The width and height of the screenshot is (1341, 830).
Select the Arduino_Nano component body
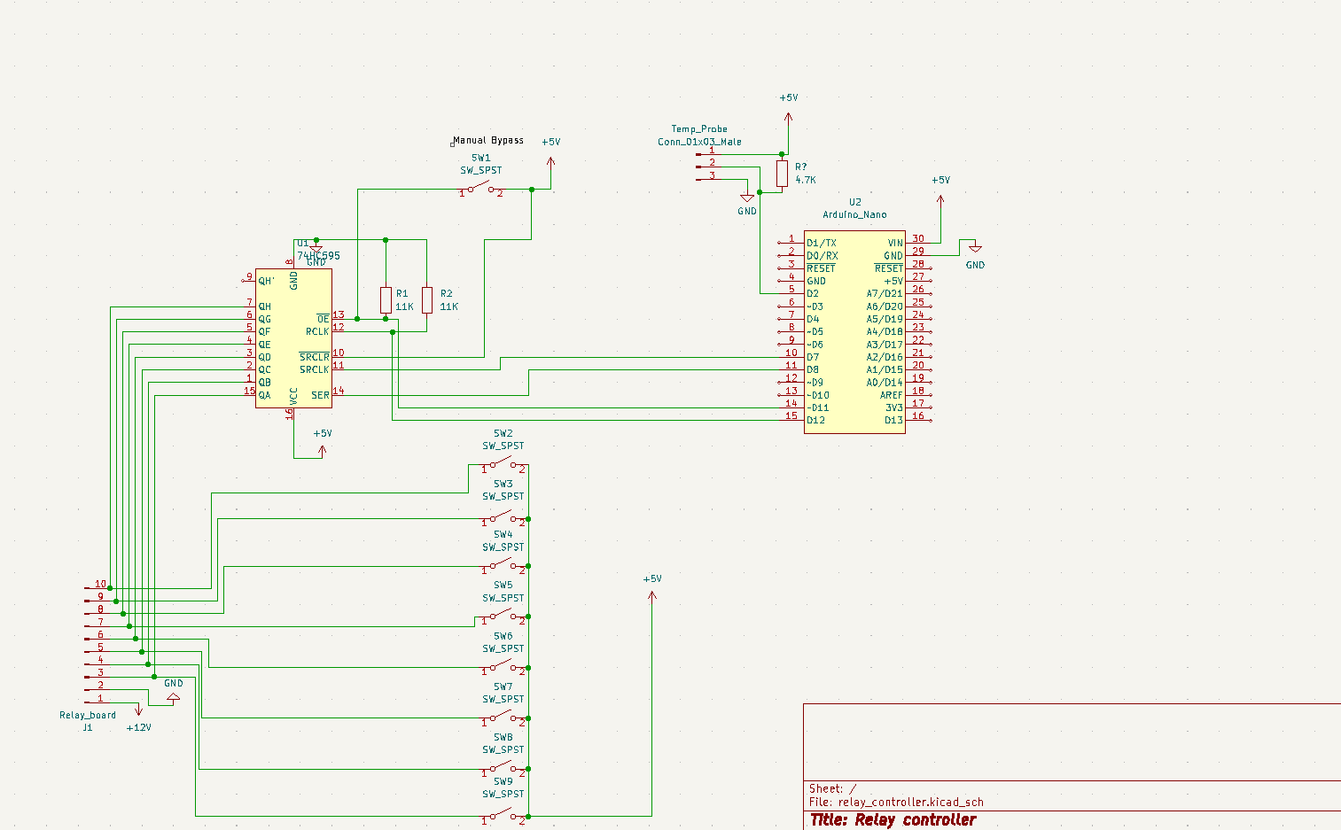[x=854, y=332]
